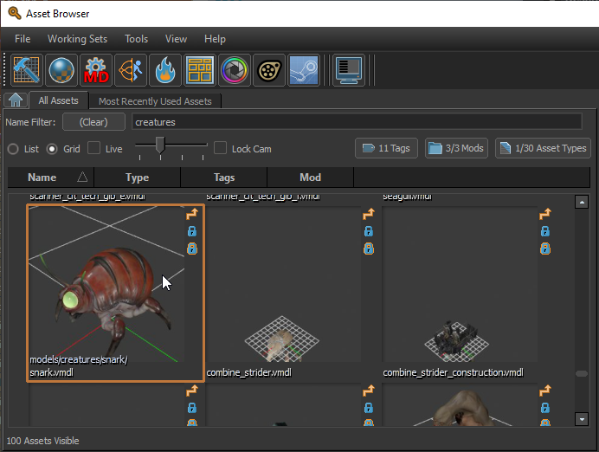The width and height of the screenshot is (599, 452).
Task: Toggle the Lock Cam checkbox
Action: pyautogui.click(x=221, y=148)
